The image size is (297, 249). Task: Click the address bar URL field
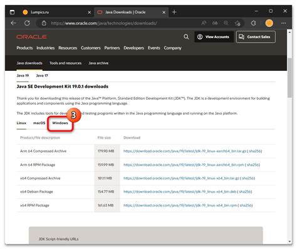coord(104,23)
